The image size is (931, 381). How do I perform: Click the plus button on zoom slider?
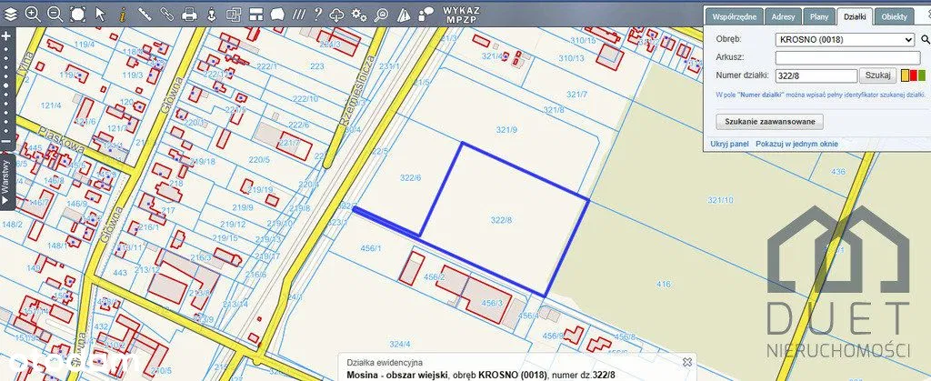point(5,35)
